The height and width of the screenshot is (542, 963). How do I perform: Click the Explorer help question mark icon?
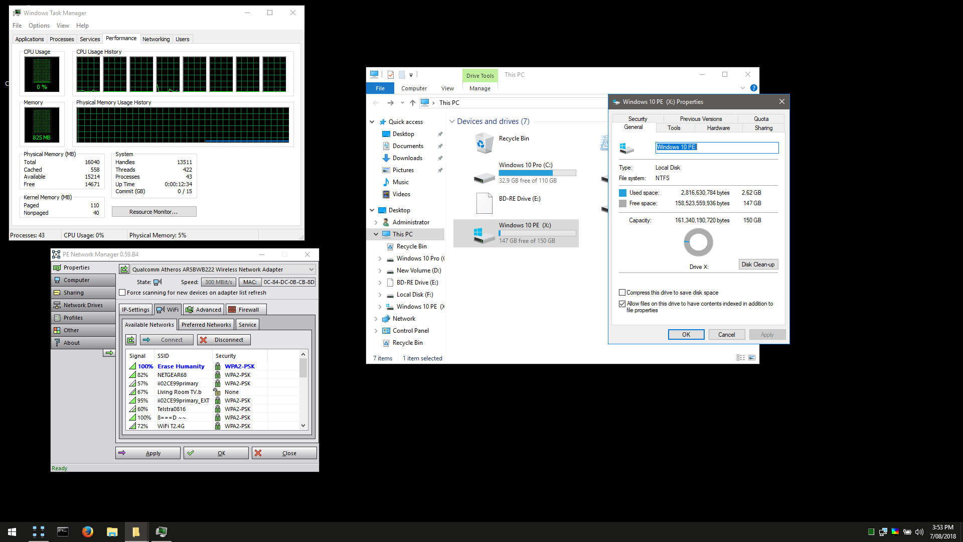point(753,88)
